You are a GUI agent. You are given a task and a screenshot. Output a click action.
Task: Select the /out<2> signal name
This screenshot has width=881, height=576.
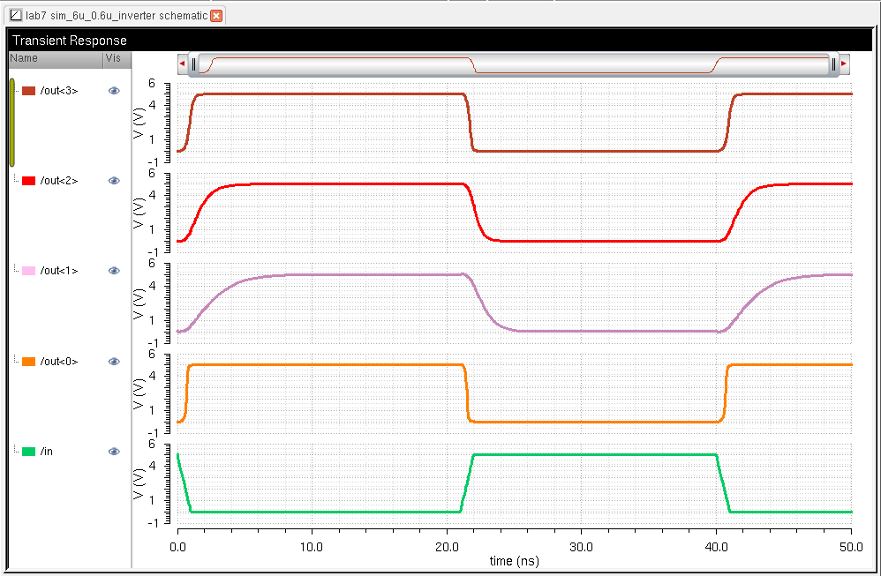(59, 181)
